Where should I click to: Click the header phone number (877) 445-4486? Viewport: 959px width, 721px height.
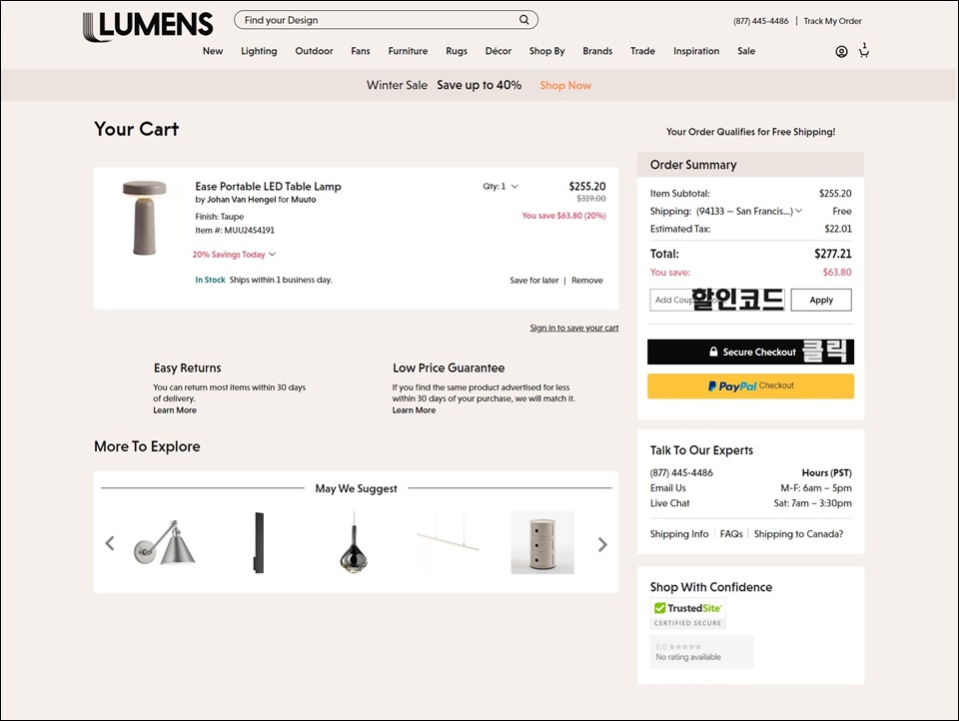click(x=761, y=21)
